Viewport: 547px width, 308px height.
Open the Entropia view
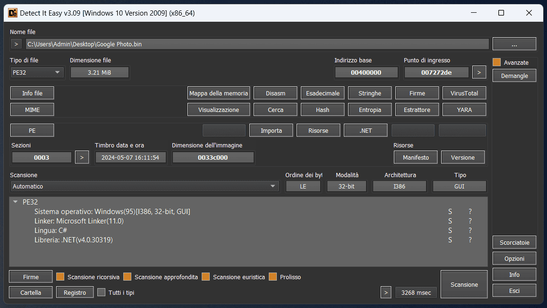pyautogui.click(x=370, y=110)
